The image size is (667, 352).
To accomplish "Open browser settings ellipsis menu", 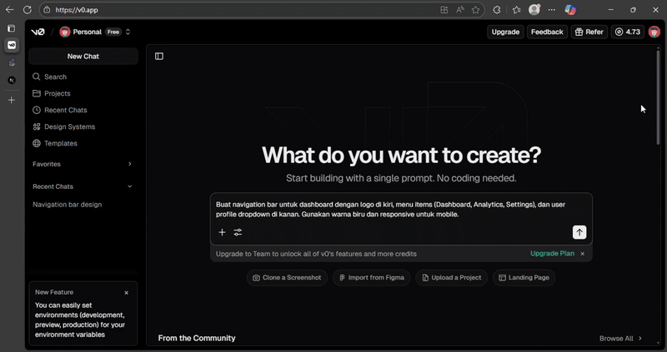I will [552, 10].
